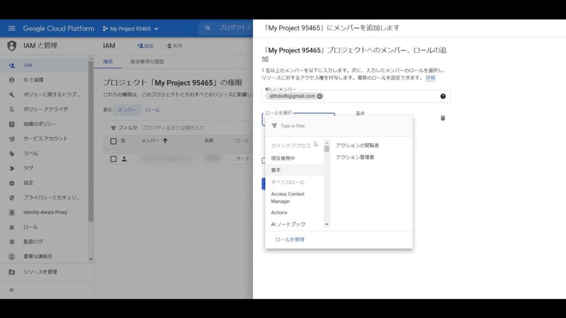Click the filter icon in role dropdown
The image size is (566, 318).
pos(274,126)
